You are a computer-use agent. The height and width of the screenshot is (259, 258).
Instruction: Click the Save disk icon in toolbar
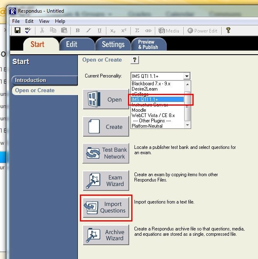tap(18, 31)
